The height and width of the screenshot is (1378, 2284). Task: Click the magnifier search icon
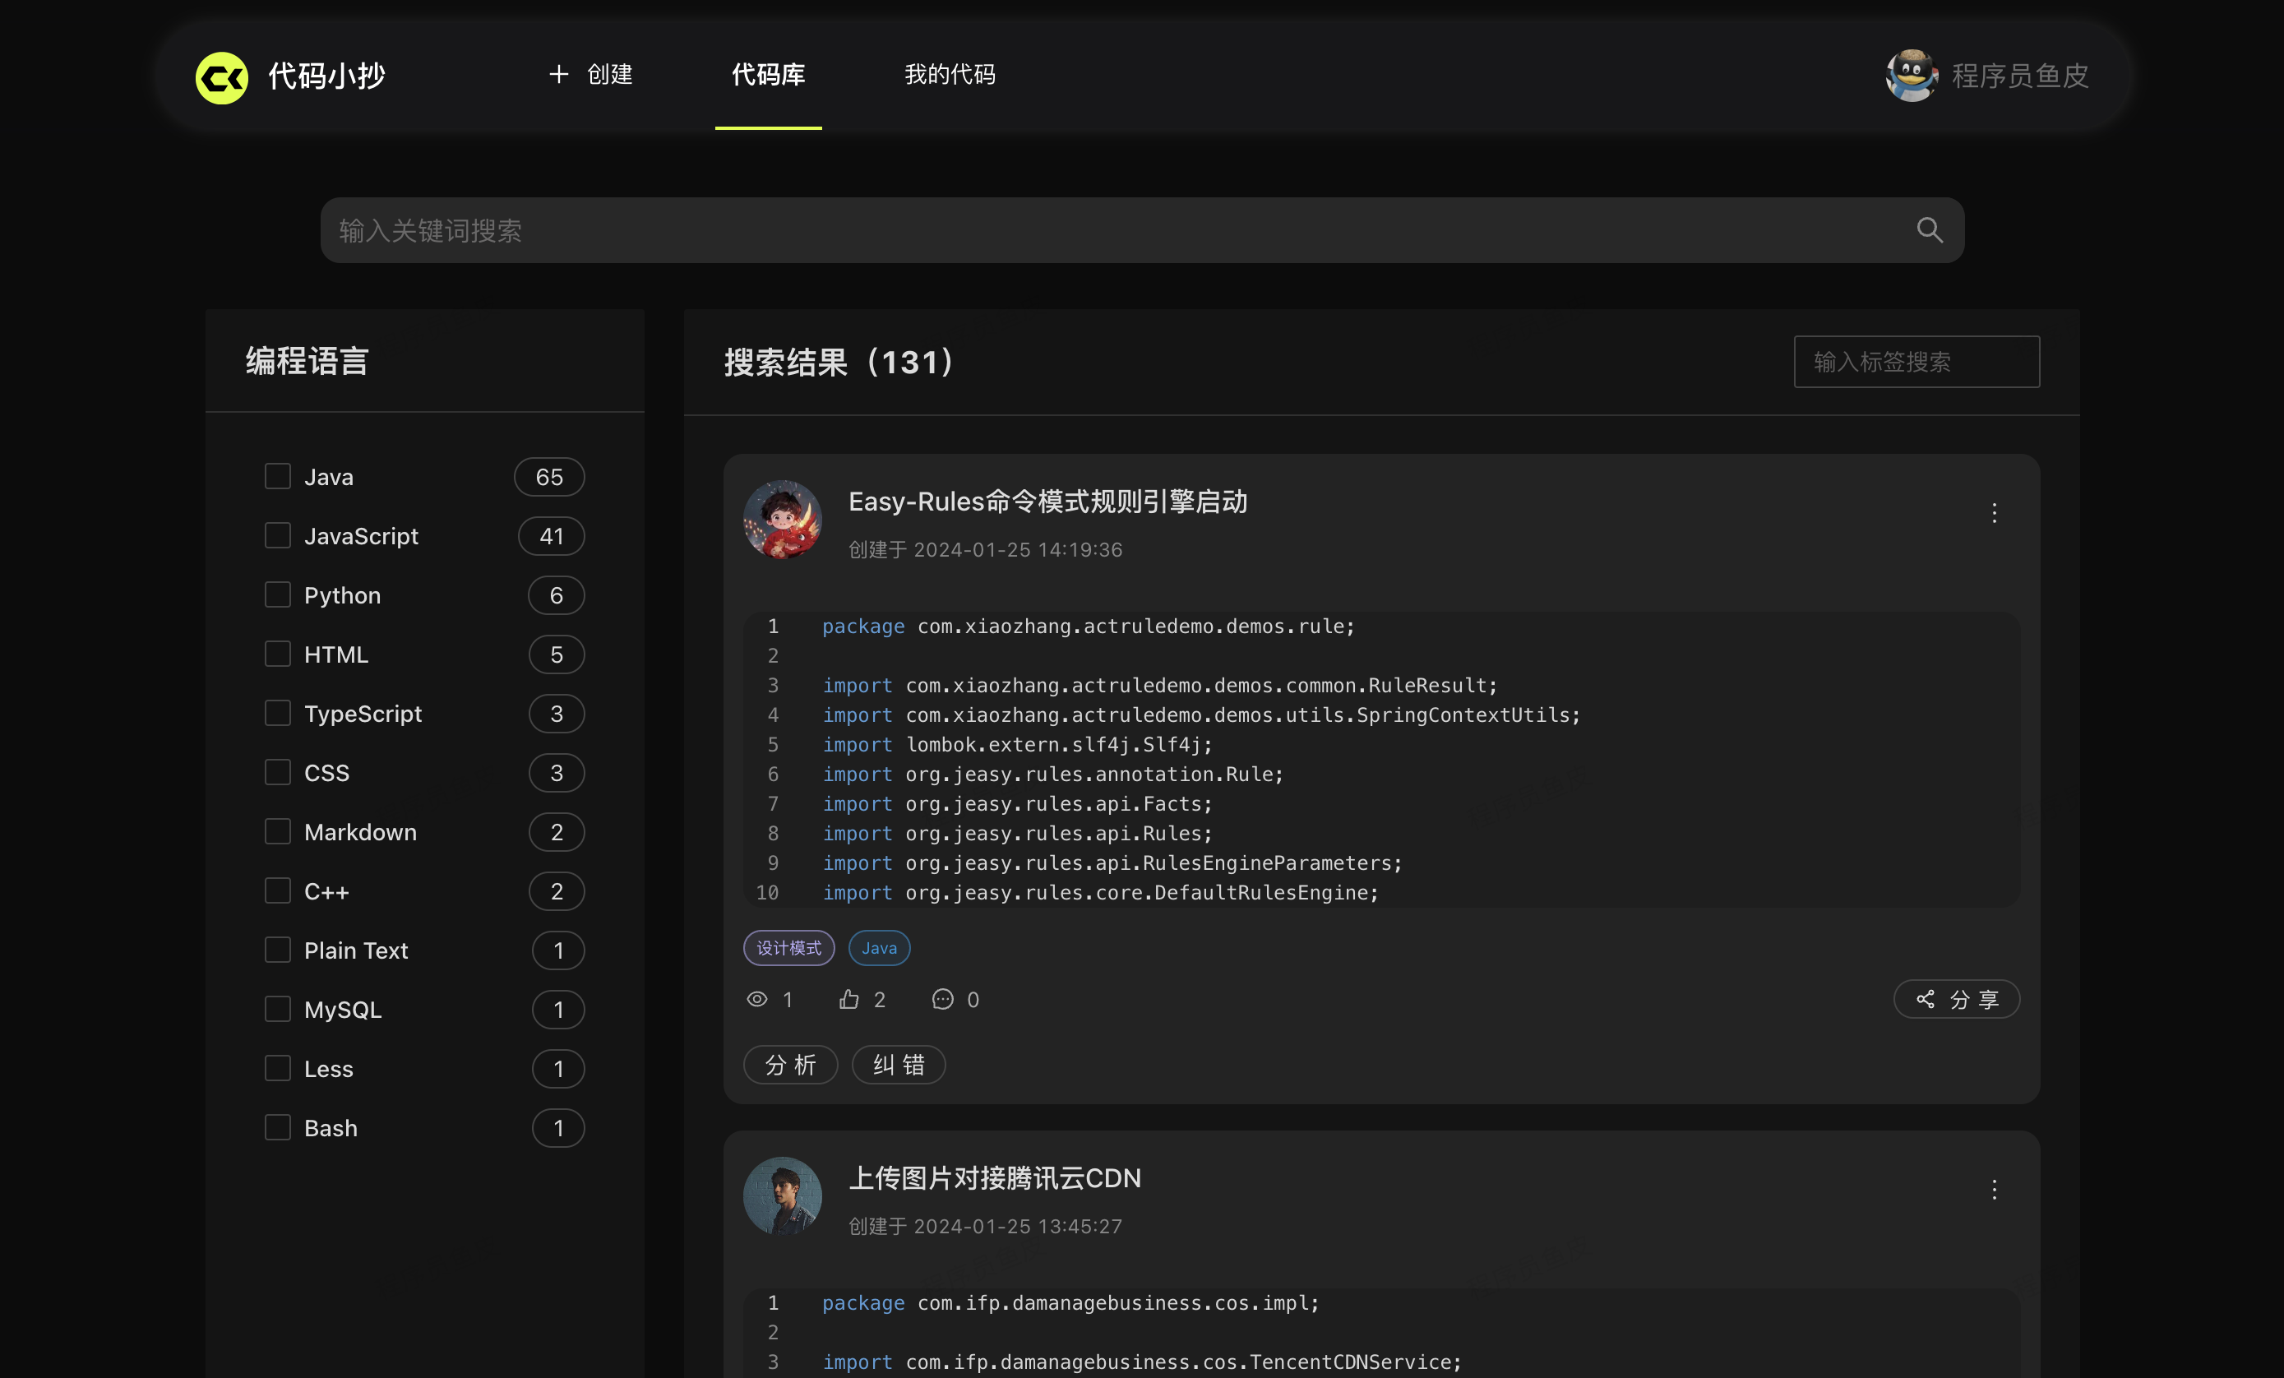click(1929, 230)
